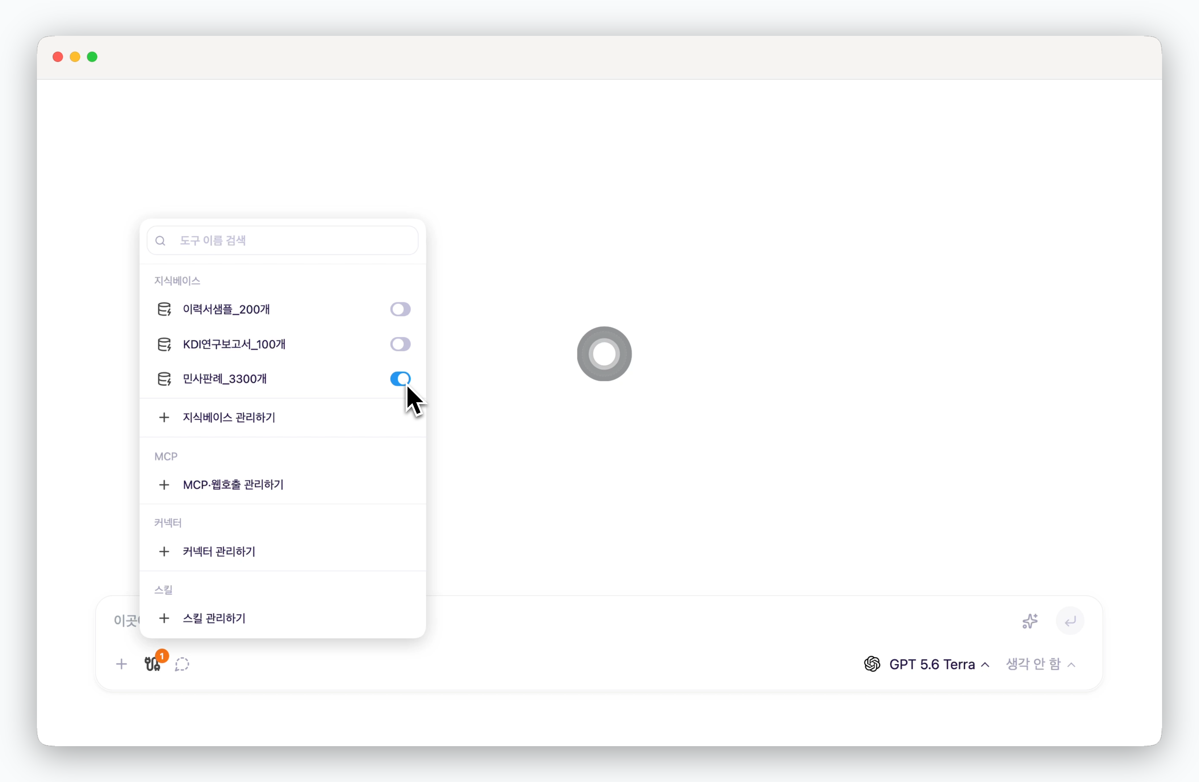The image size is (1199, 782).
Task: Click plus icon beside 커넥터 관리하기
Action: (164, 552)
